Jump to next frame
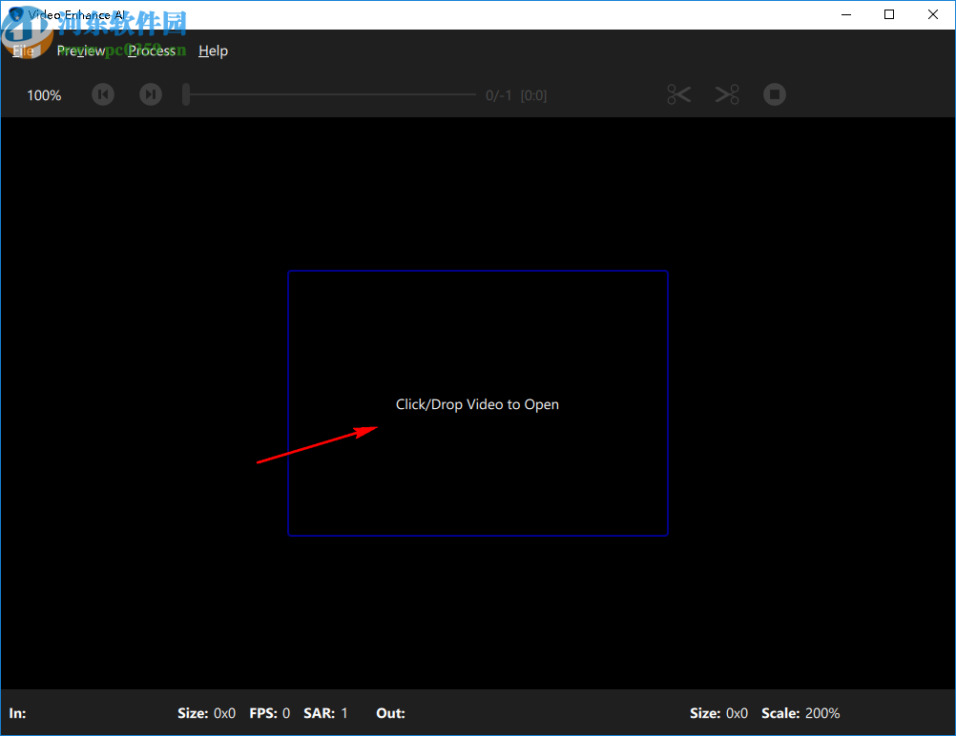Viewport: 956px width, 736px height. 150,94
